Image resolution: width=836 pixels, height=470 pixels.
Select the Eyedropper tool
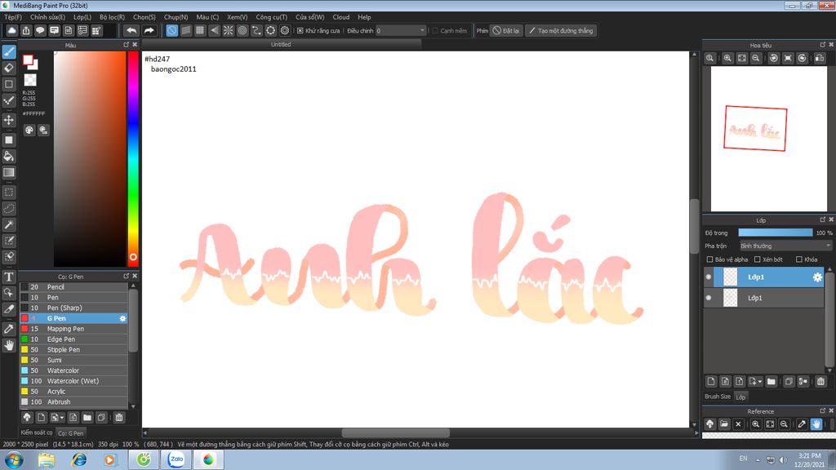coord(9,329)
